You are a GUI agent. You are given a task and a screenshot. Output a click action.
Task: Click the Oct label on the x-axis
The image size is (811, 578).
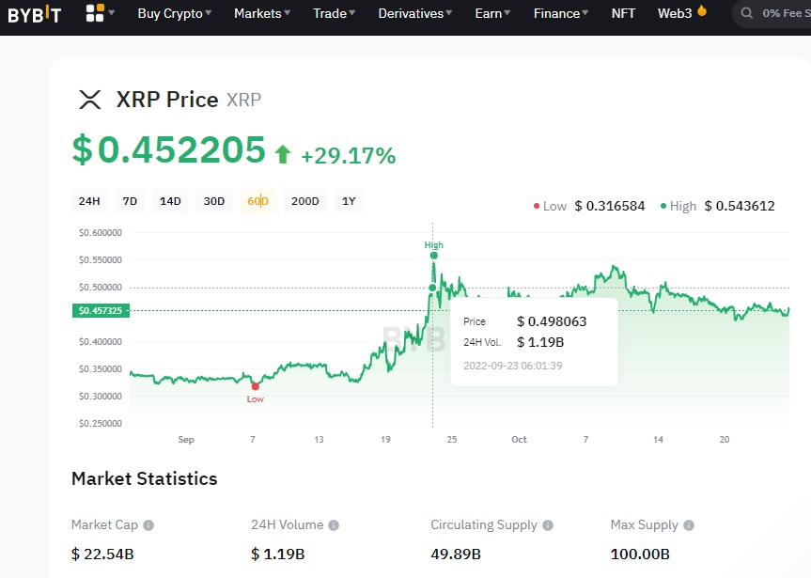pos(519,439)
